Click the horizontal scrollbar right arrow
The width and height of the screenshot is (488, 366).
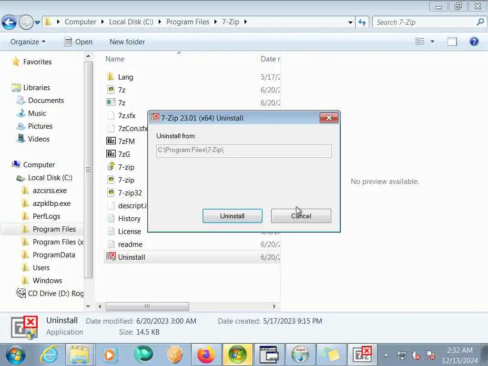pyautogui.click(x=274, y=306)
